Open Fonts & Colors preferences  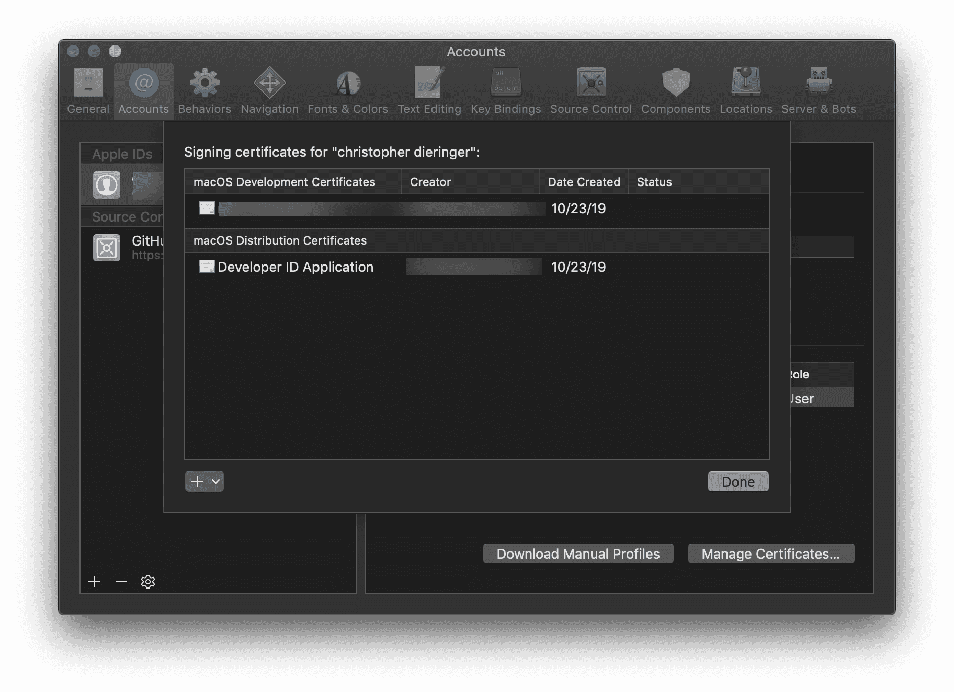(x=347, y=91)
